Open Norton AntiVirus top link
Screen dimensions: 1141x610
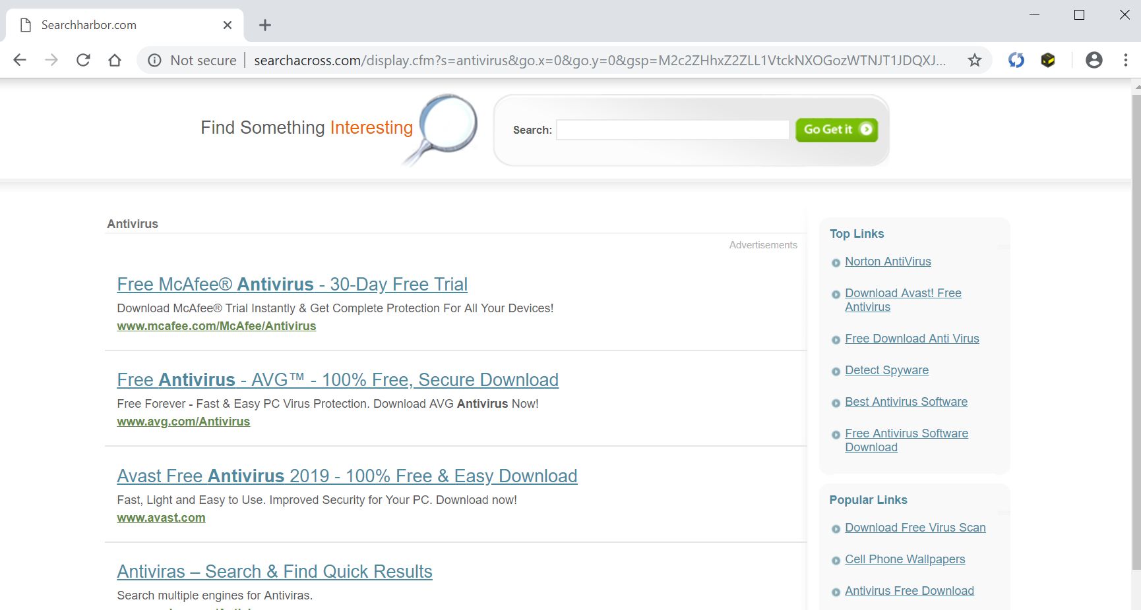(x=888, y=262)
